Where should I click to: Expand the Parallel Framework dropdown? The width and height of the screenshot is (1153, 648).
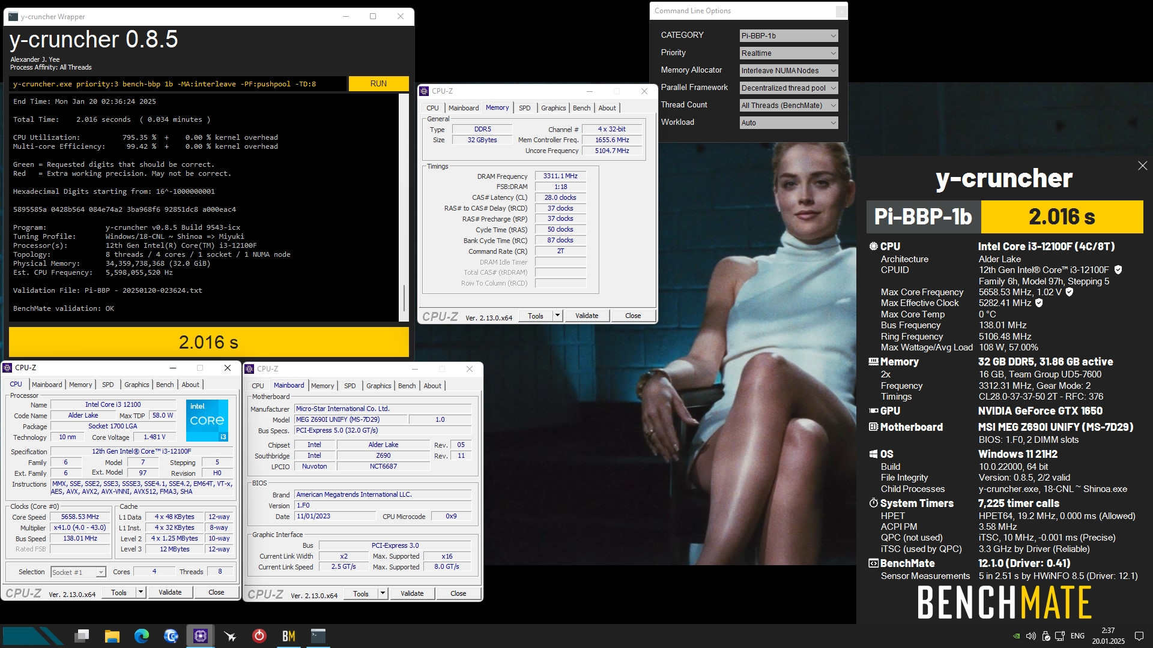(x=788, y=88)
